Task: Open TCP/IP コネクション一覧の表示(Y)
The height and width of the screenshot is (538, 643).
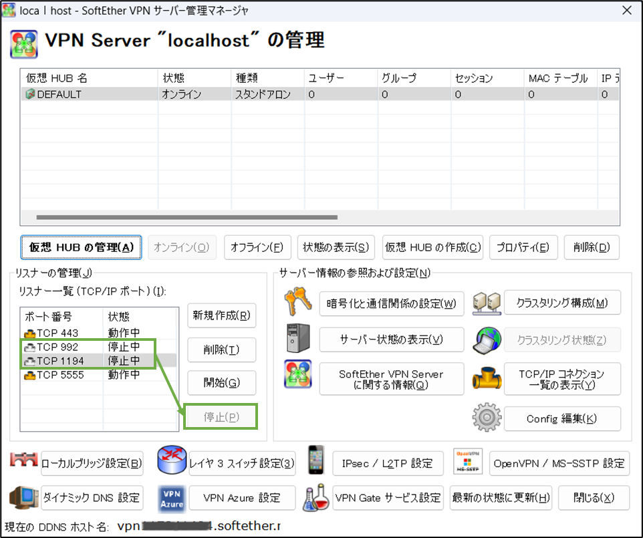Action: [562, 379]
